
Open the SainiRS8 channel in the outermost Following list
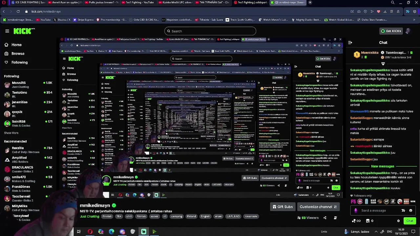(x=28, y=123)
